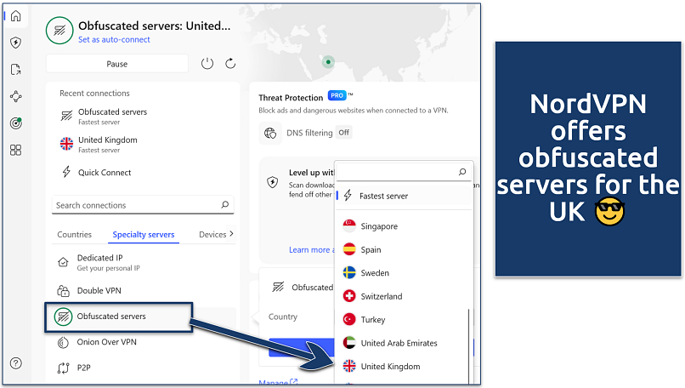Click the refresh reconnect icon
Screen dimensions: 685x388
(230, 64)
